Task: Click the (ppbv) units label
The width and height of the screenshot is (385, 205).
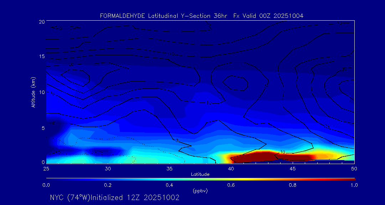Action: (200, 191)
